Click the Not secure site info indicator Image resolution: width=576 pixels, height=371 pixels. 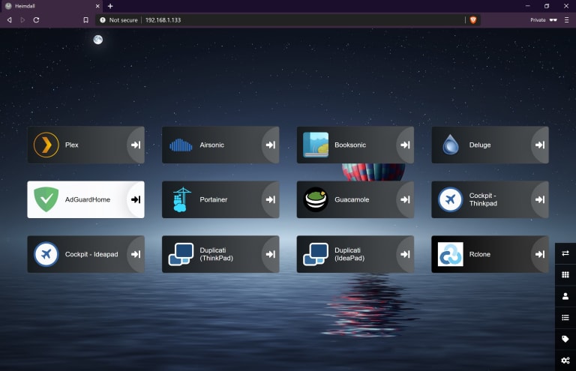[118, 20]
